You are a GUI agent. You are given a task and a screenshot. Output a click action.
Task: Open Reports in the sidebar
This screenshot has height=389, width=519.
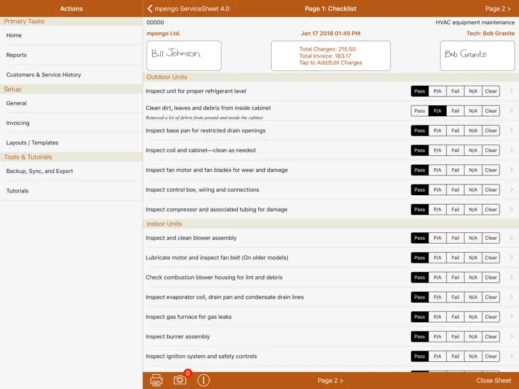71,55
